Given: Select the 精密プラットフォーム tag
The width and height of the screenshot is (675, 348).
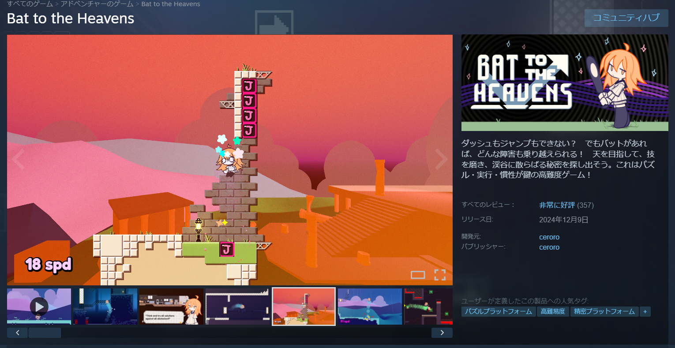Looking at the screenshot, I should pos(604,312).
